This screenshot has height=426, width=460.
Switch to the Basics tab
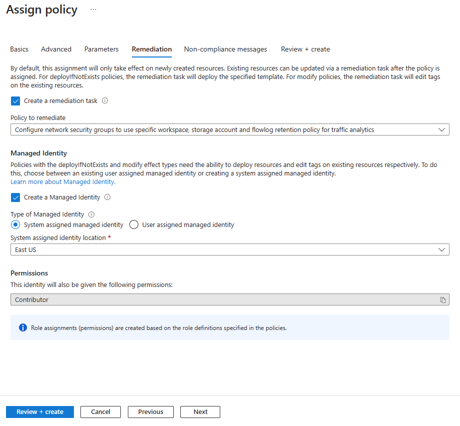(x=19, y=49)
